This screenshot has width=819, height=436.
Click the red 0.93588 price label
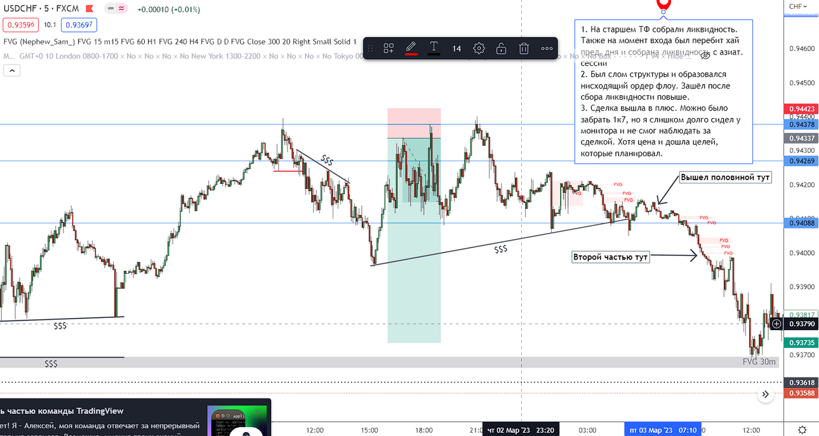801,393
